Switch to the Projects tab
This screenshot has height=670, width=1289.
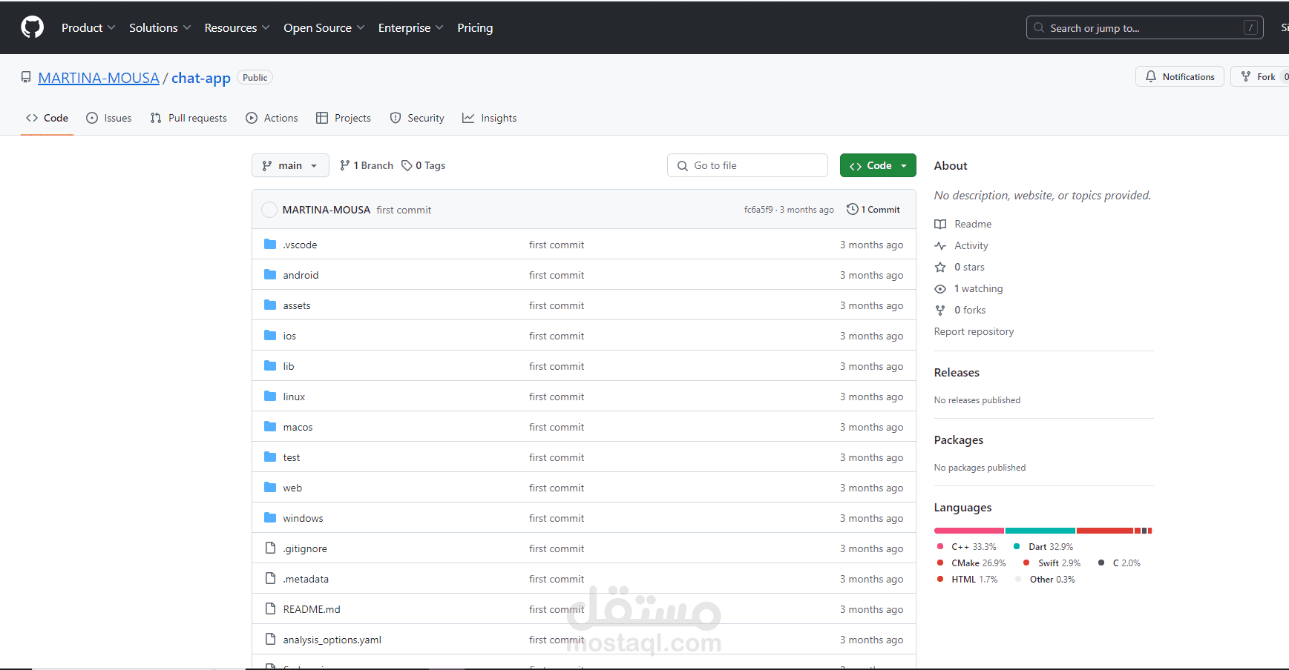343,118
